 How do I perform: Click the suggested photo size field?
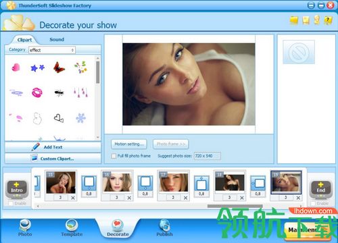(208, 156)
